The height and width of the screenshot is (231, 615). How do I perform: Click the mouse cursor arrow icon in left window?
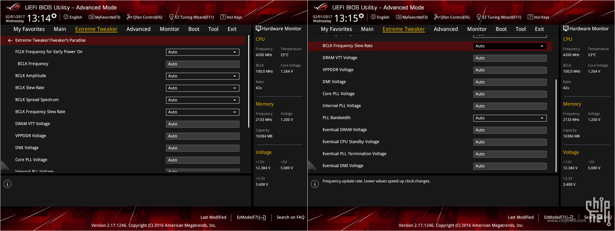coord(4,165)
